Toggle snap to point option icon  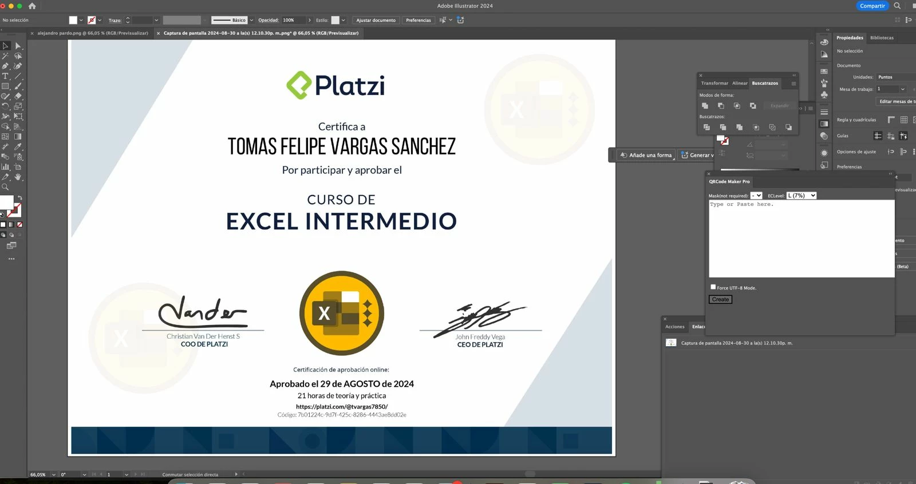point(891,152)
